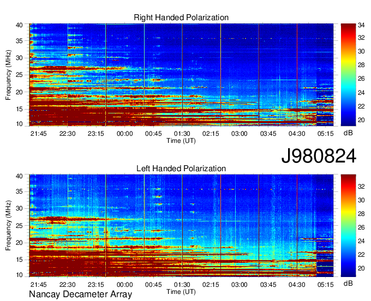Click the 'Left Handed Polarization' plot title

click(x=181, y=168)
